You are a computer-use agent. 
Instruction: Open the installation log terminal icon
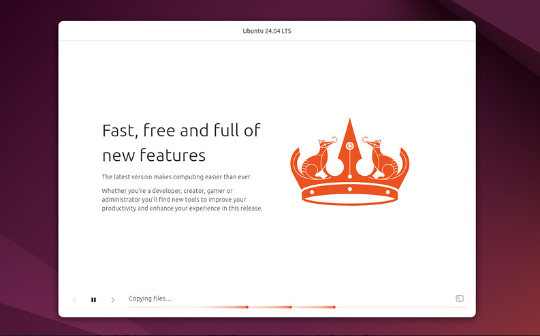(460, 299)
